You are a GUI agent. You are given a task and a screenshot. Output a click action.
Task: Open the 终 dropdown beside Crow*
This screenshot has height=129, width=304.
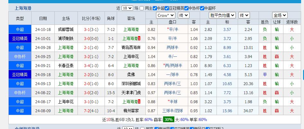[x=183, y=15]
